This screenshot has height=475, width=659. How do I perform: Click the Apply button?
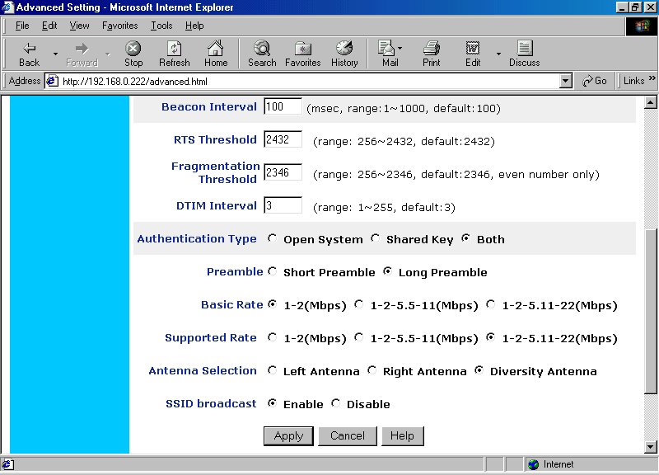(x=288, y=435)
